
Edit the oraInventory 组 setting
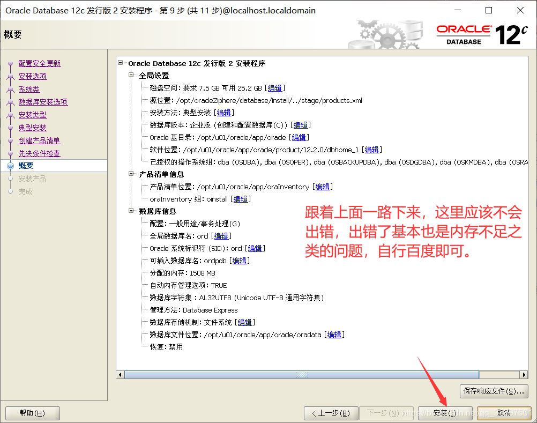241,199
